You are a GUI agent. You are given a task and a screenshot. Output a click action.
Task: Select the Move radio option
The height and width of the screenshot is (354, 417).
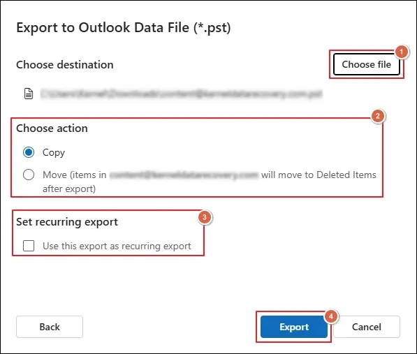(29, 175)
